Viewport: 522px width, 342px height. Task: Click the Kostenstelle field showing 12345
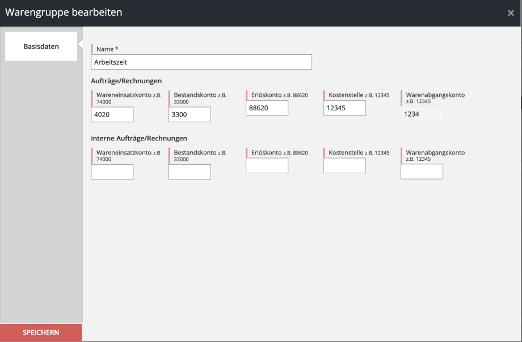click(x=344, y=108)
